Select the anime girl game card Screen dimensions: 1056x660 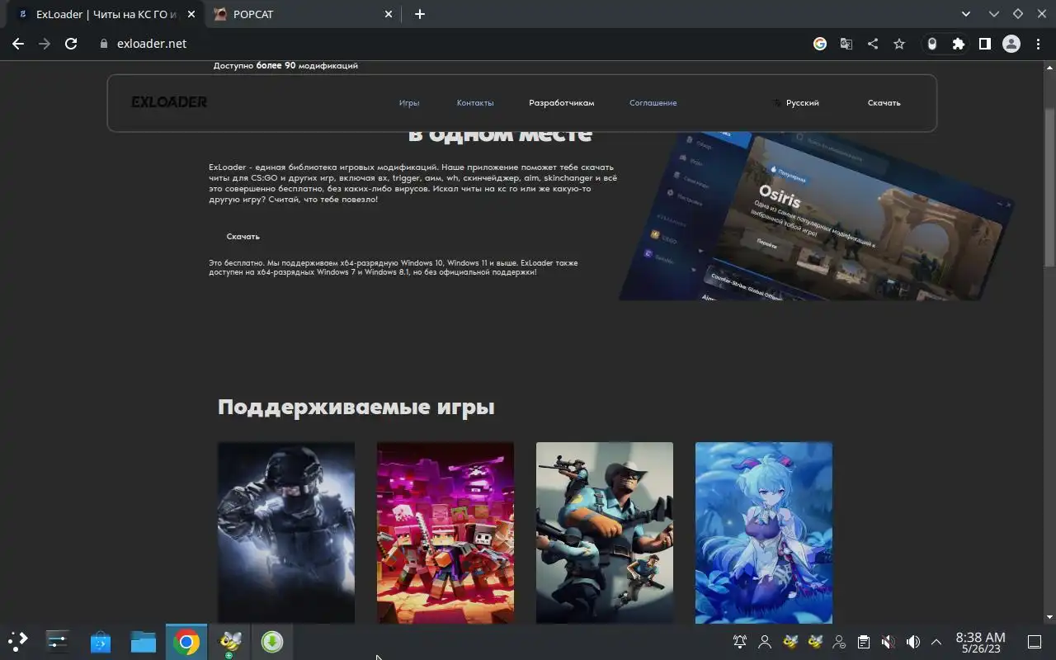coord(764,533)
